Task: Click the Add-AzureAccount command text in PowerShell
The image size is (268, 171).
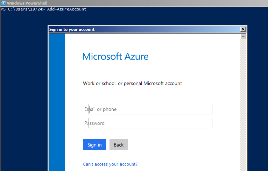Action: click(x=67, y=9)
